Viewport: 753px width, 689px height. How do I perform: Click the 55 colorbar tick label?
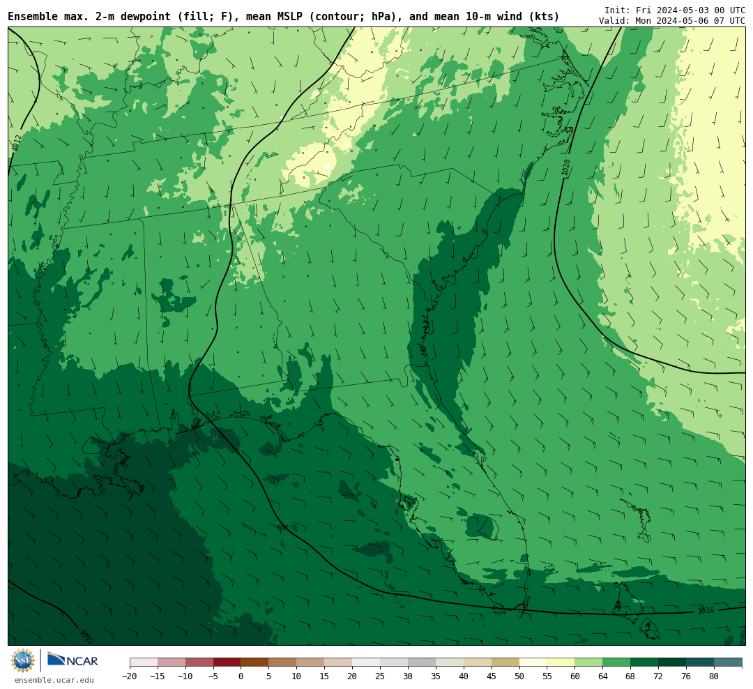(x=547, y=676)
